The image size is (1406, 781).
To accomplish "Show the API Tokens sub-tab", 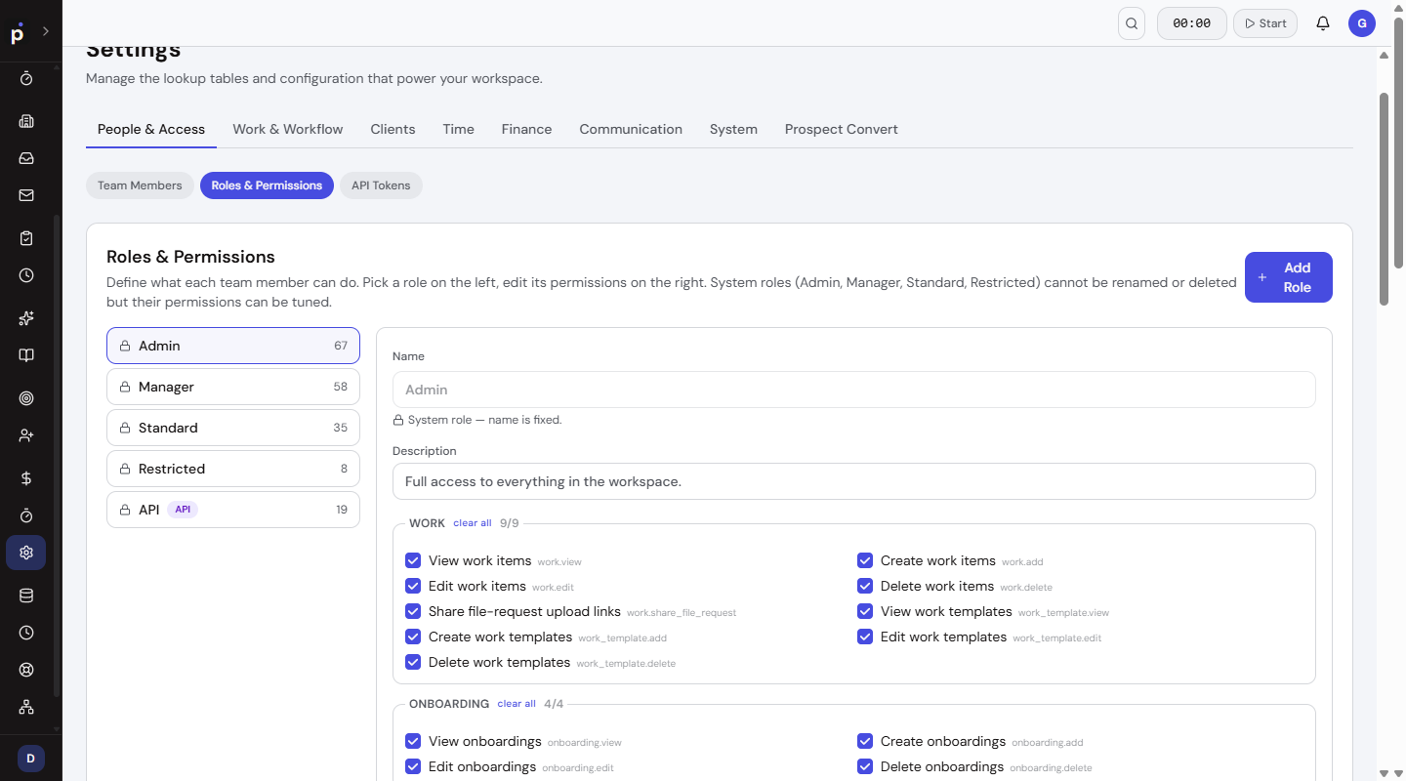I will pyautogui.click(x=381, y=185).
